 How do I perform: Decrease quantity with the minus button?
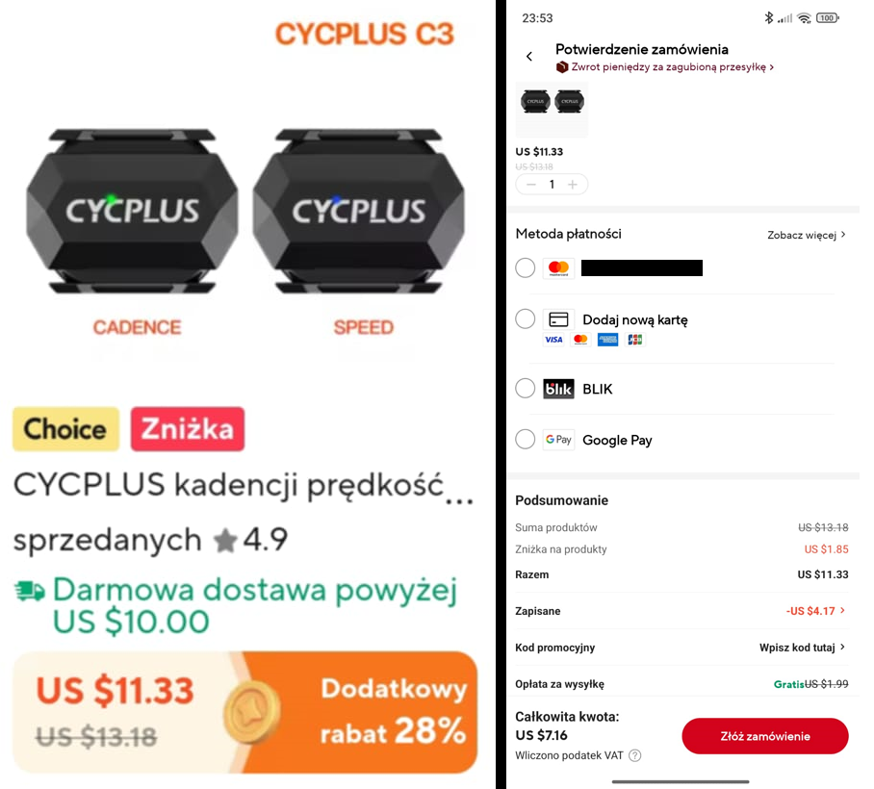point(531,185)
